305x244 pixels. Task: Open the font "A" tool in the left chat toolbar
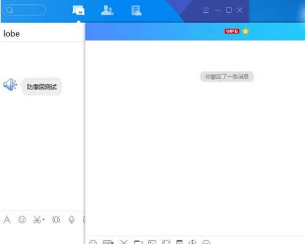click(x=7, y=220)
